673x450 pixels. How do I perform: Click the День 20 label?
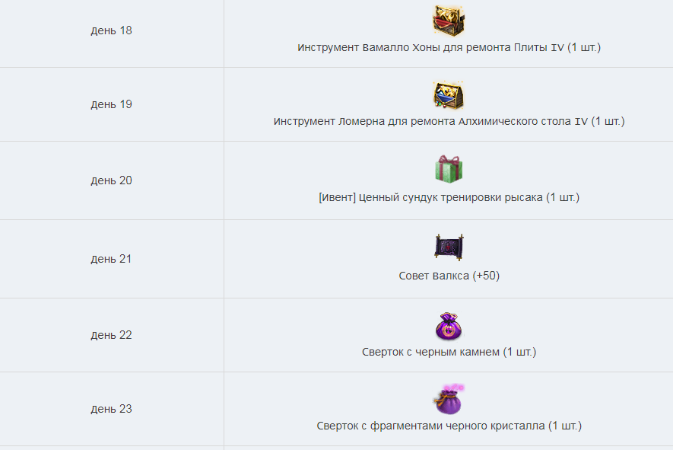click(x=111, y=180)
